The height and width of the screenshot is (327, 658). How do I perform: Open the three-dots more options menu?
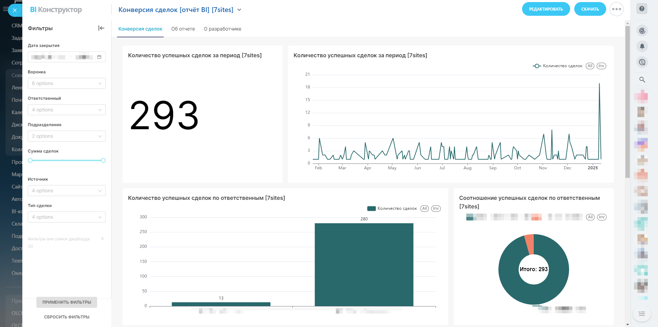pyautogui.click(x=616, y=9)
